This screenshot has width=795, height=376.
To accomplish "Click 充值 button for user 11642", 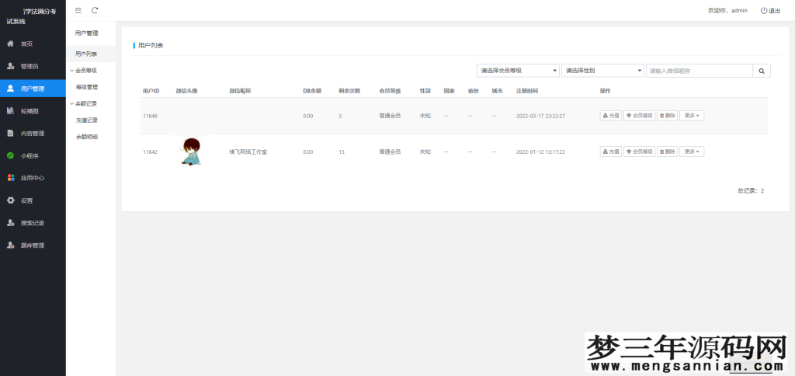I will [610, 151].
